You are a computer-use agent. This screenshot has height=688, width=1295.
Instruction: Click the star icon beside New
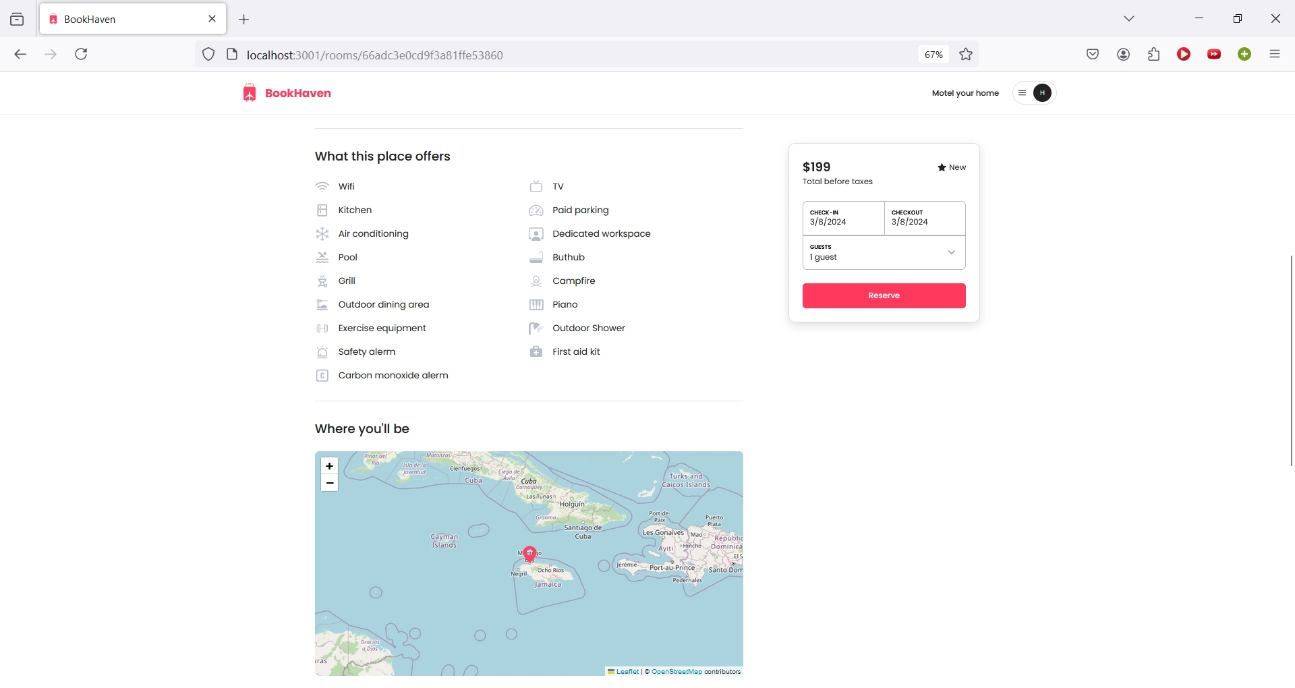tap(942, 168)
